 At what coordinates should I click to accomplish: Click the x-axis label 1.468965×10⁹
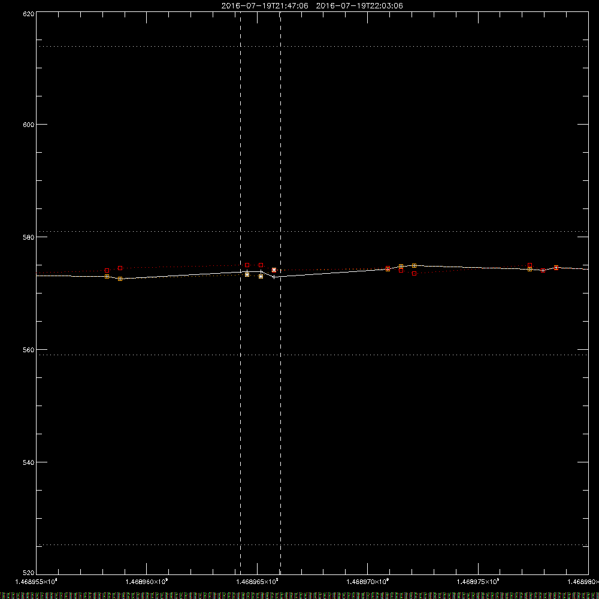(x=257, y=582)
